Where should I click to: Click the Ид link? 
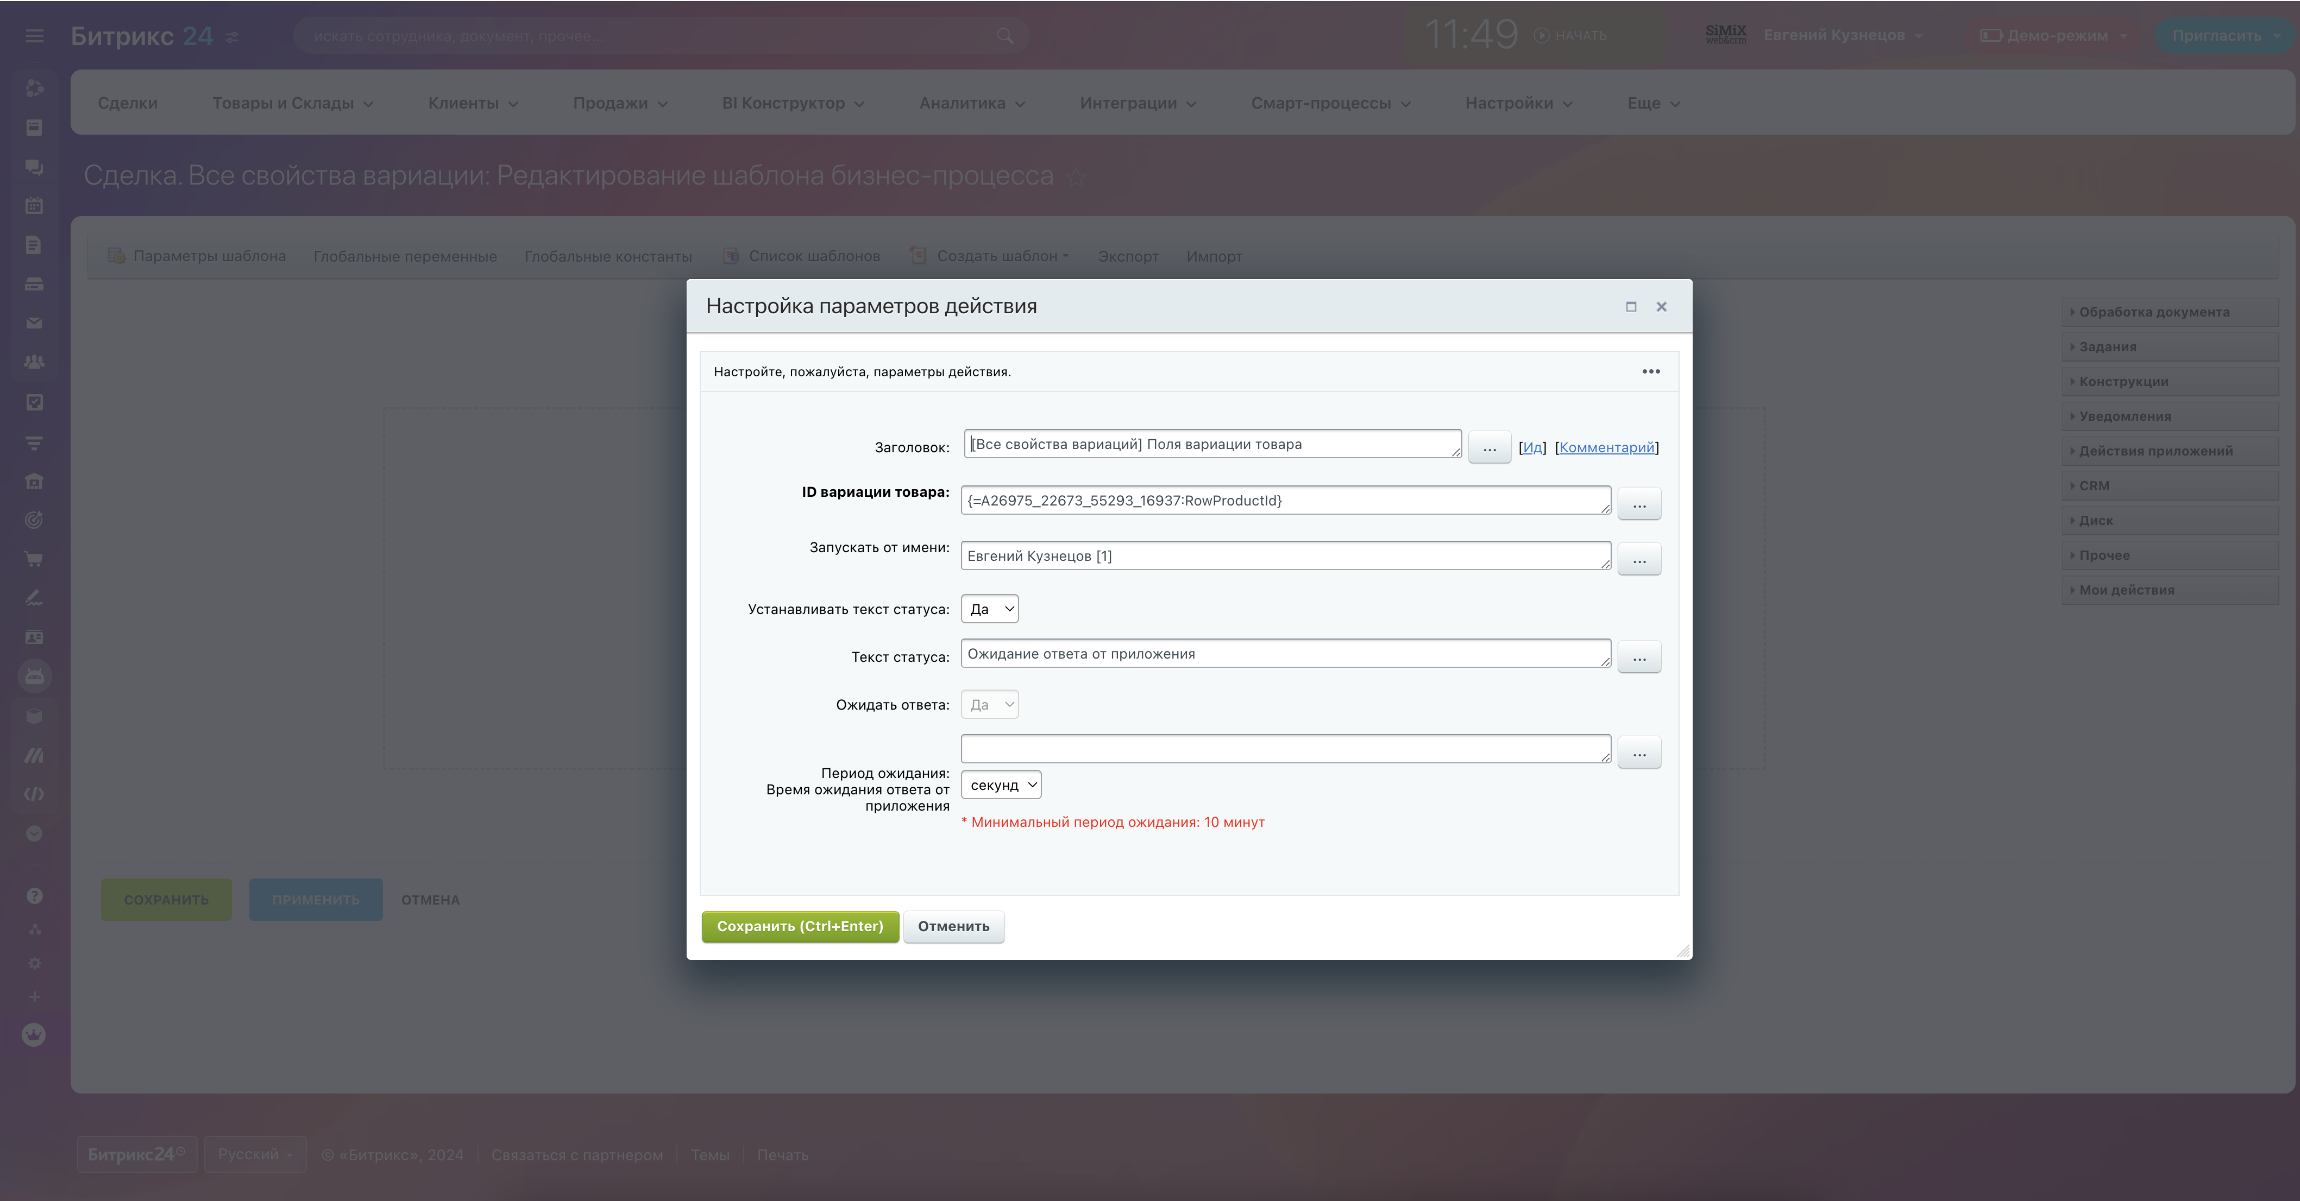(x=1532, y=448)
